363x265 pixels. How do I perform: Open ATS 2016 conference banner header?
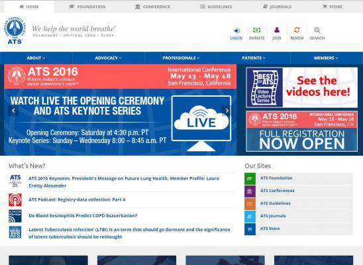click(x=121, y=77)
